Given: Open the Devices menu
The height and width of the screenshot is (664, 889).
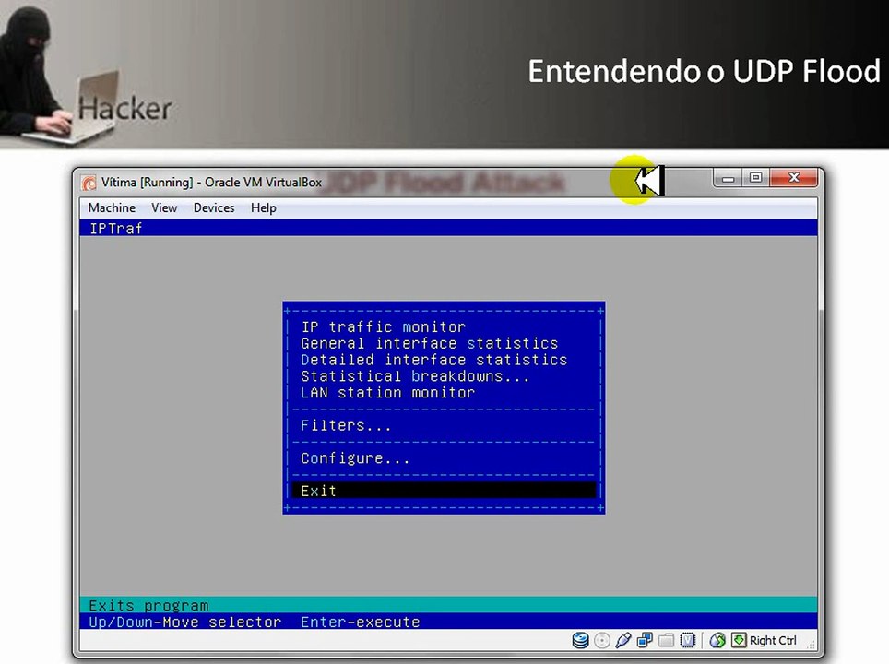Looking at the screenshot, I should [214, 208].
